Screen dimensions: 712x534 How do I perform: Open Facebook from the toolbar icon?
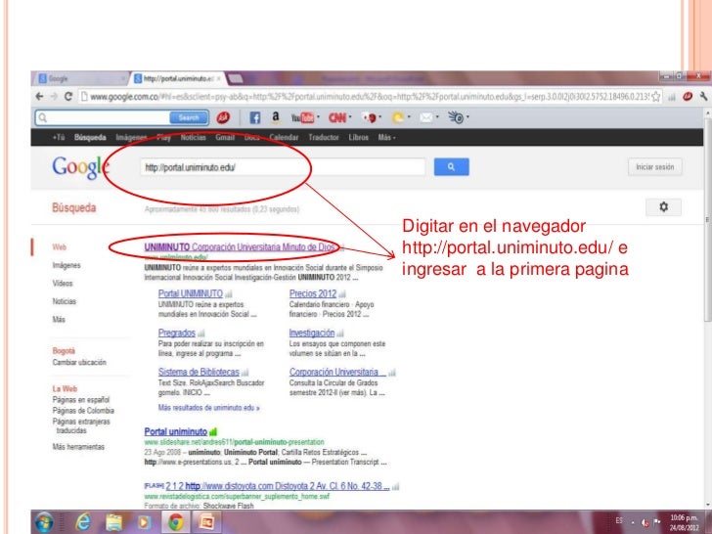pos(254,118)
